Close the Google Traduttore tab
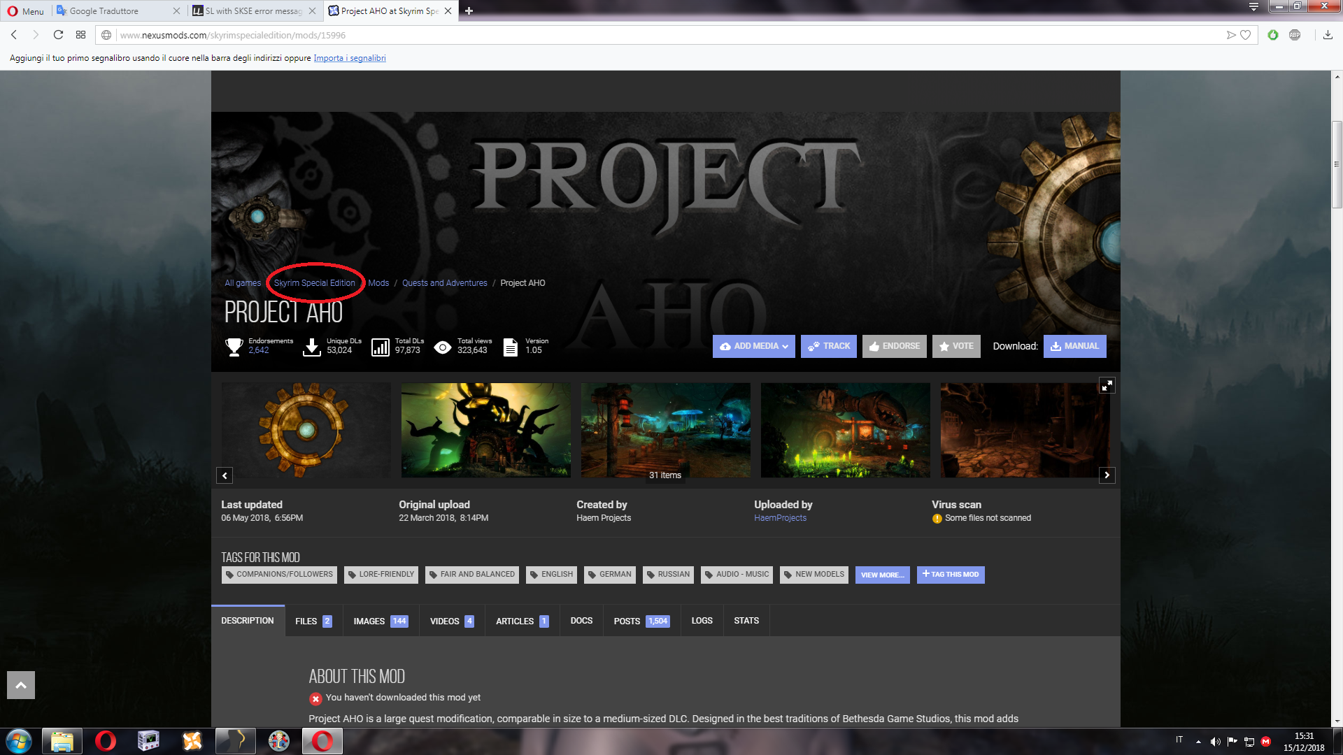This screenshot has height=755, width=1343. [x=176, y=10]
